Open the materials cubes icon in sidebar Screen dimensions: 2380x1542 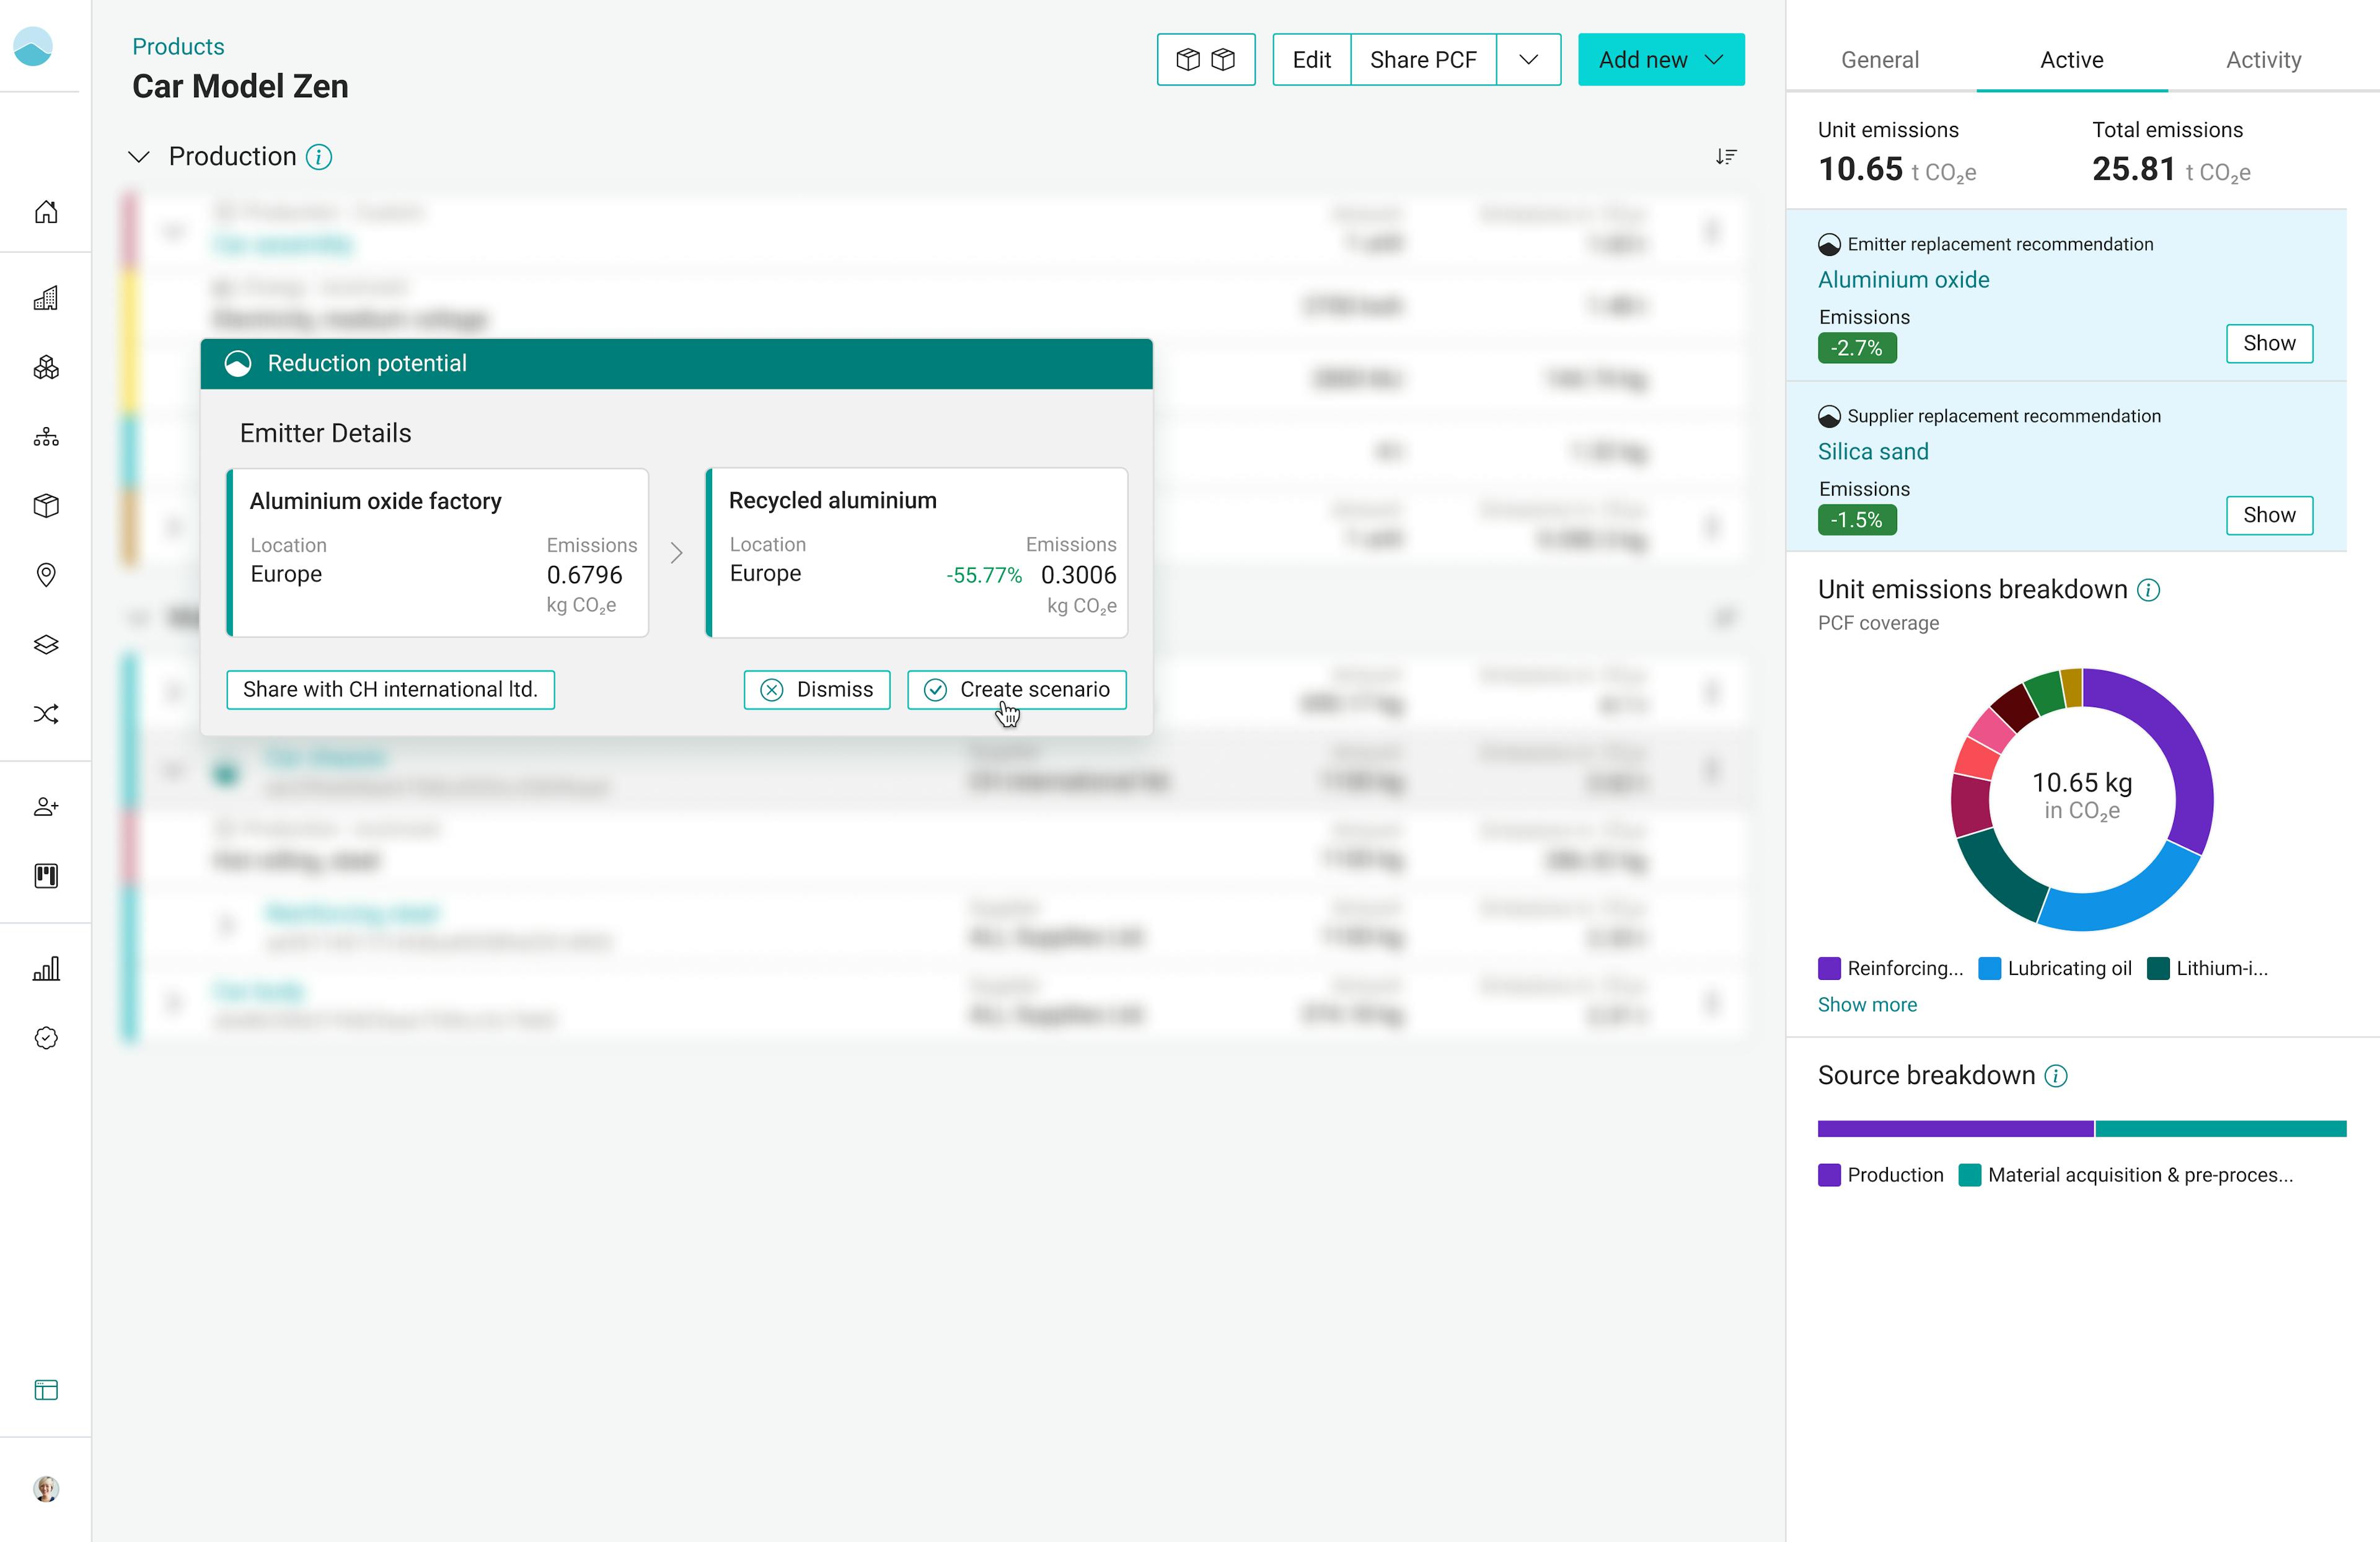(46, 368)
